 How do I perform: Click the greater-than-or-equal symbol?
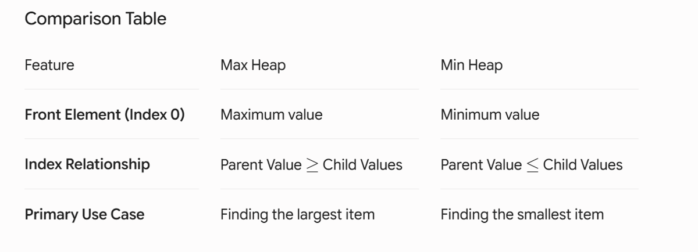(312, 165)
